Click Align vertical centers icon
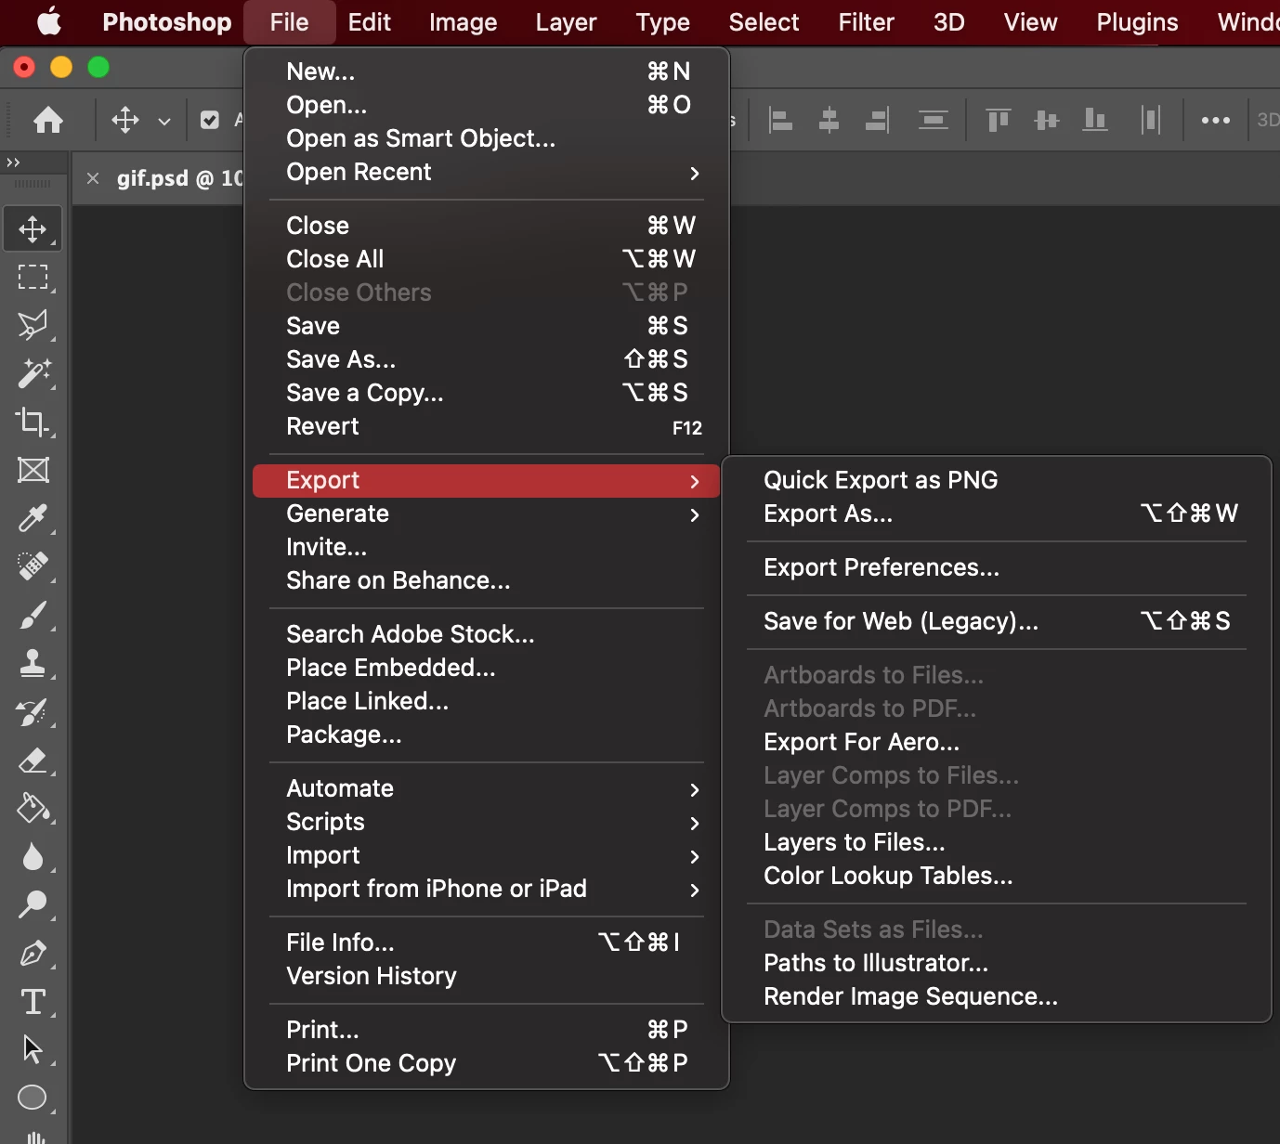 (1047, 120)
